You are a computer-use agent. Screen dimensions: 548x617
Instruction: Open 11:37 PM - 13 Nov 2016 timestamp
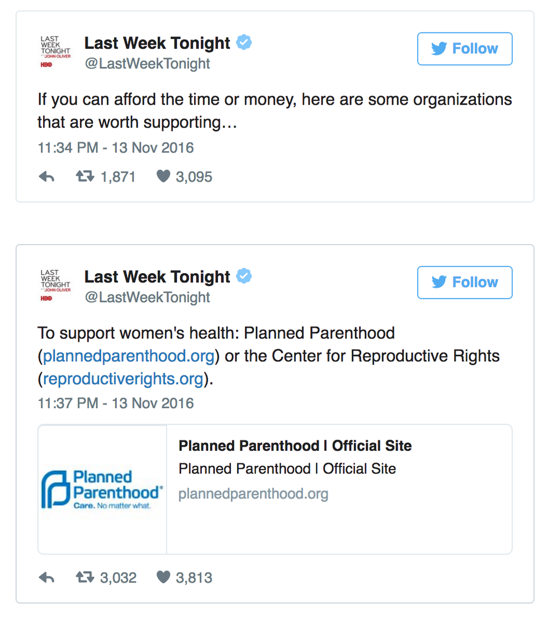pyautogui.click(x=116, y=403)
